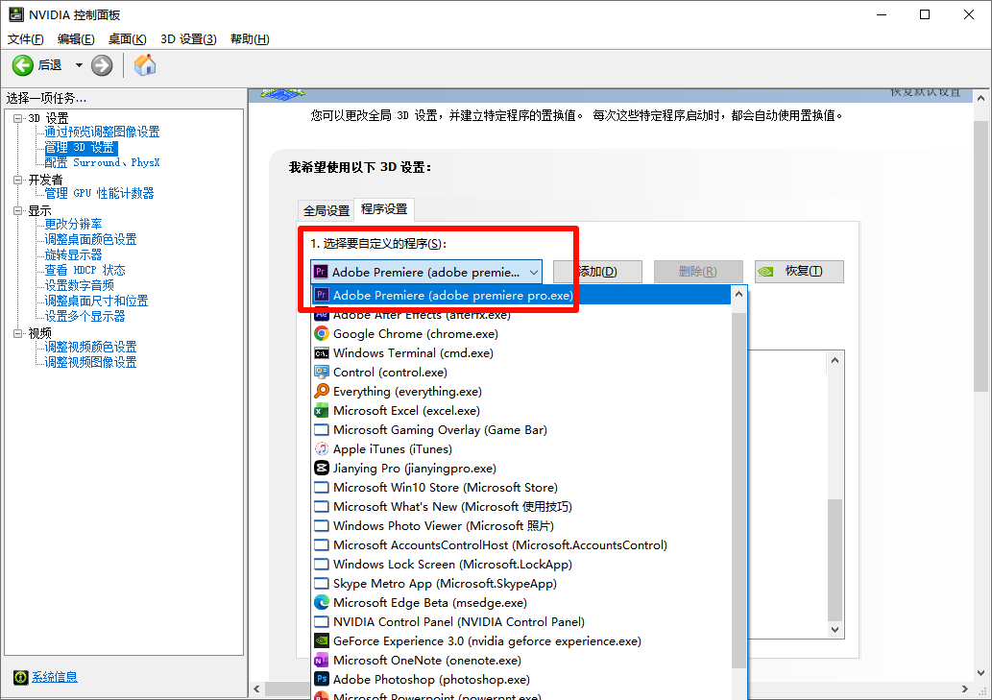The width and height of the screenshot is (992, 700).
Task: Select the Microsoft OneNote icon
Action: click(x=322, y=661)
